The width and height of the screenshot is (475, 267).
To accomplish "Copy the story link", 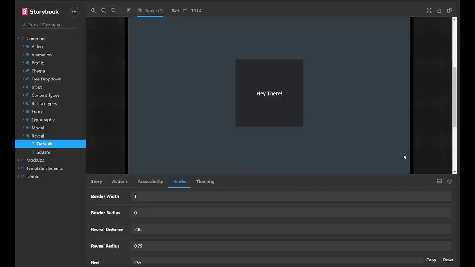I will coord(449,10).
